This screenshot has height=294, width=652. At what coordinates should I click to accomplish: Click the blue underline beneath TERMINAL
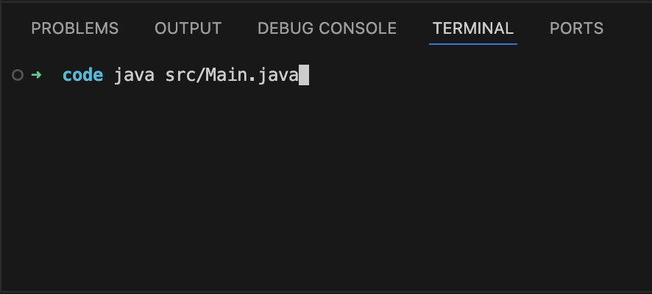(473, 43)
